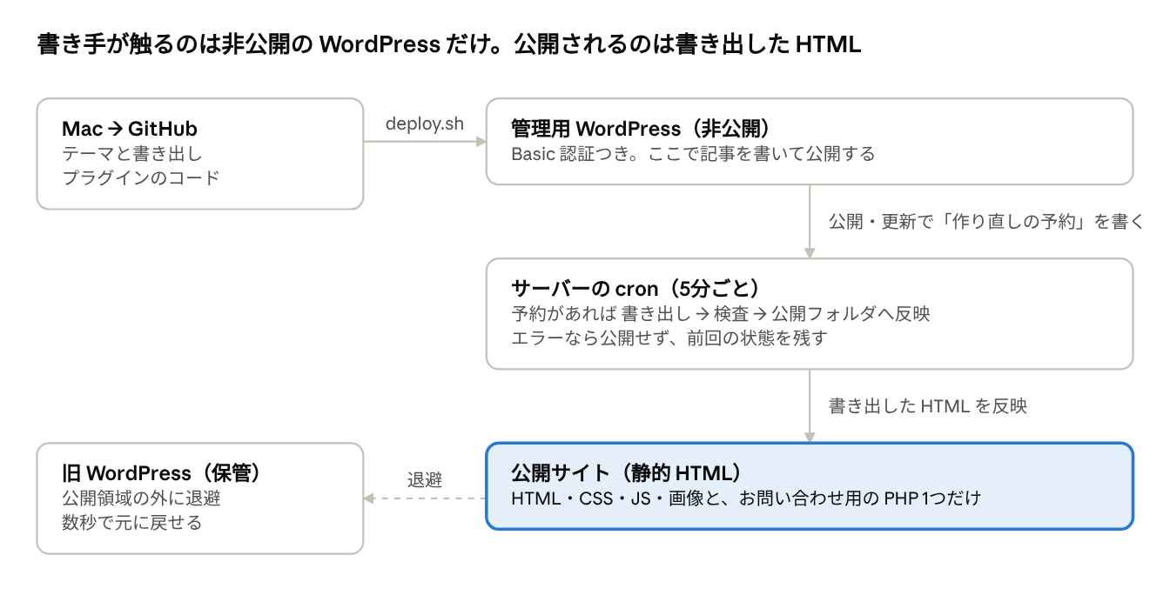Select the サーバーの cron（5分ごと）heading

tap(636, 289)
